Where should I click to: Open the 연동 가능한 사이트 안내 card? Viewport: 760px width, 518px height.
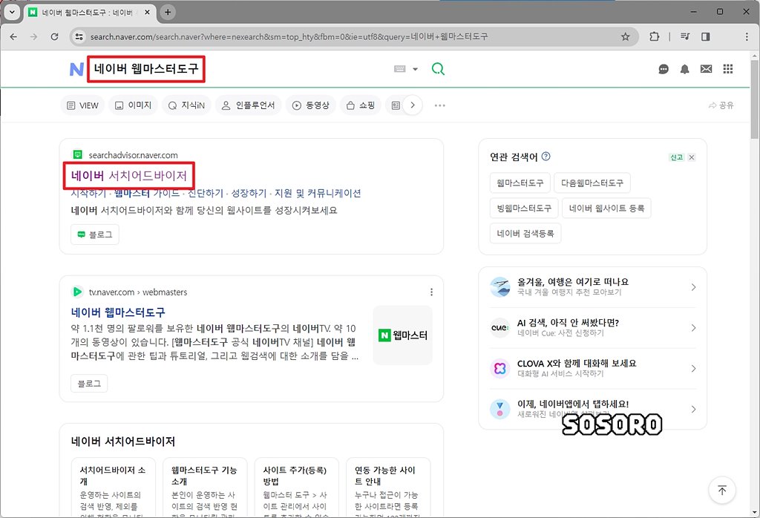(x=387, y=487)
